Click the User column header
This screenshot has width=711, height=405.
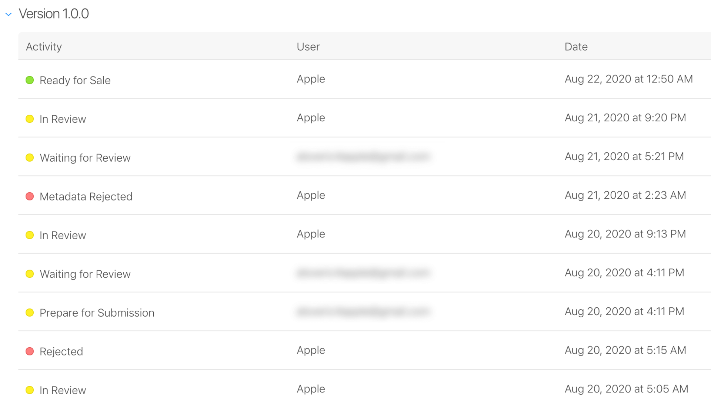tap(308, 47)
